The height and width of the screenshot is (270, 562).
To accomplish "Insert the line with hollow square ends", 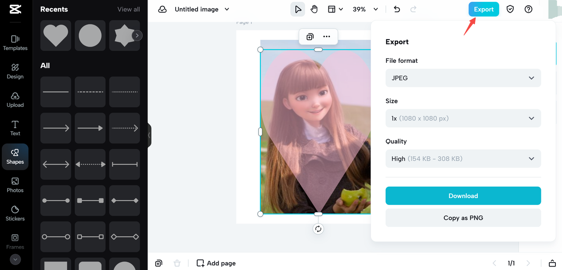I will 90,237.
